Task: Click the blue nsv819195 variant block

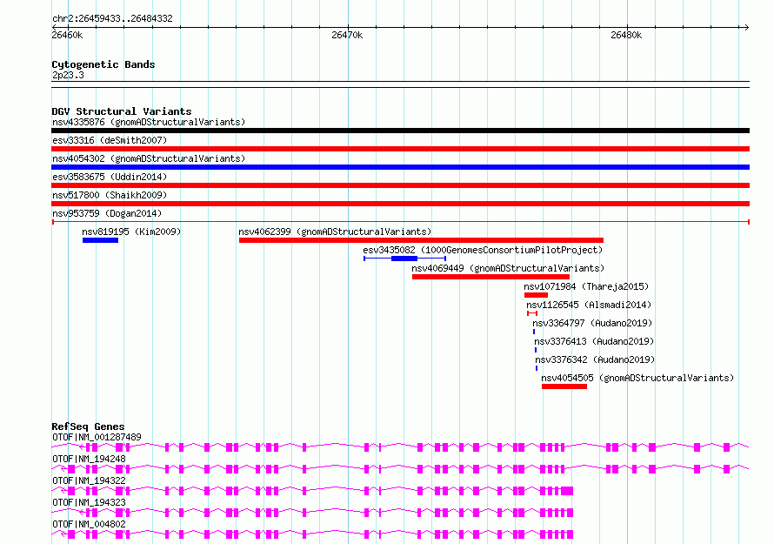Action: click(100, 240)
